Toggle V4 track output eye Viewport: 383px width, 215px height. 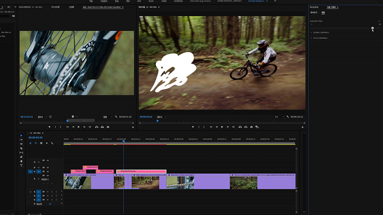48,160
